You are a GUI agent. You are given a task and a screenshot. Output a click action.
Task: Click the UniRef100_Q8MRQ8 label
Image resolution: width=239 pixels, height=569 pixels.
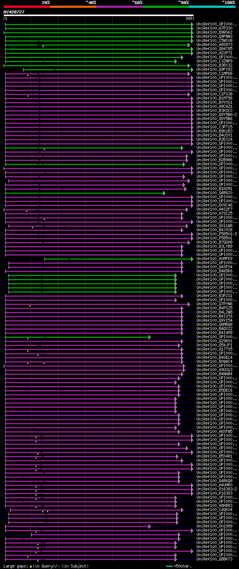coord(214,324)
